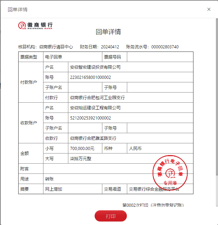Click the accounting date 20240412
This screenshot has width=218, height=225.
[110, 47]
